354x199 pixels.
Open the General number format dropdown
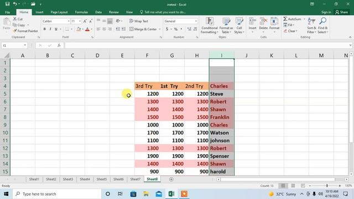(x=196, y=21)
